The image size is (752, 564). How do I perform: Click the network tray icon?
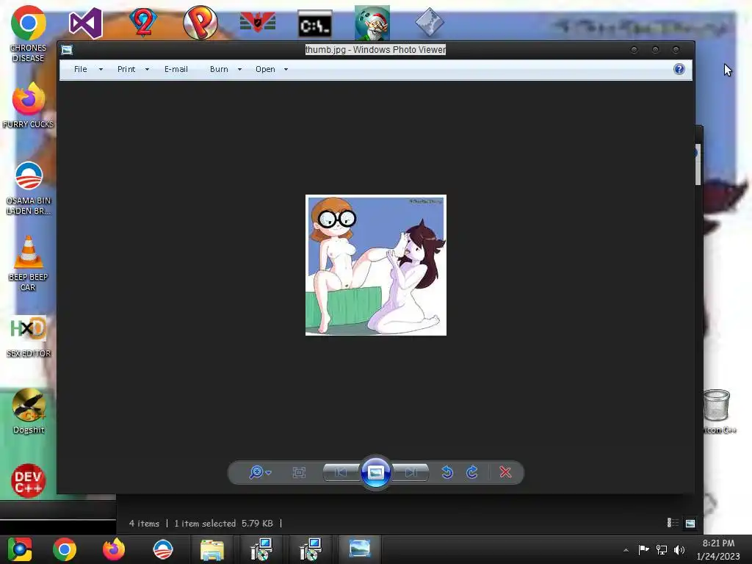[662, 549]
